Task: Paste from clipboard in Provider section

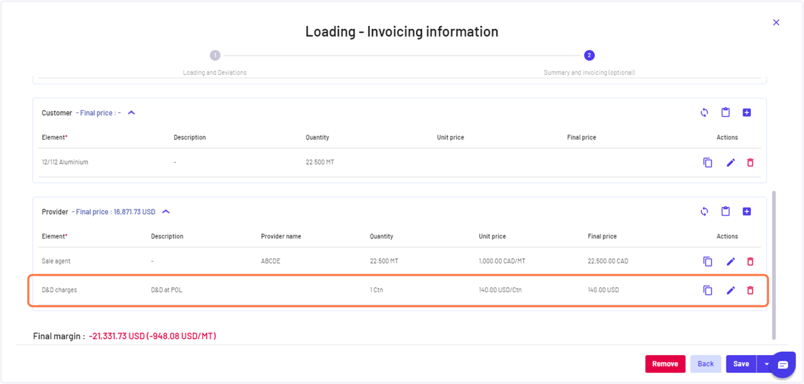Action: 726,211
